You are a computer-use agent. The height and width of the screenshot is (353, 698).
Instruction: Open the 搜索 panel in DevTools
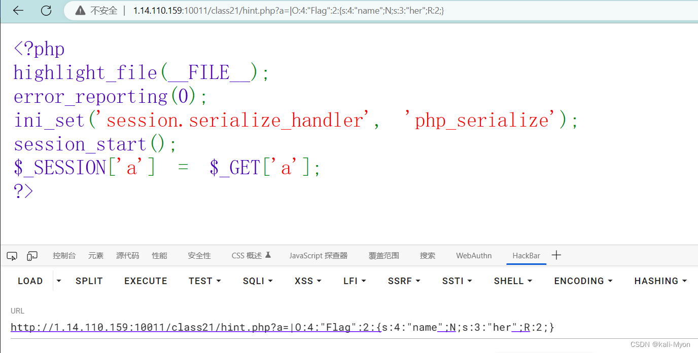click(428, 256)
